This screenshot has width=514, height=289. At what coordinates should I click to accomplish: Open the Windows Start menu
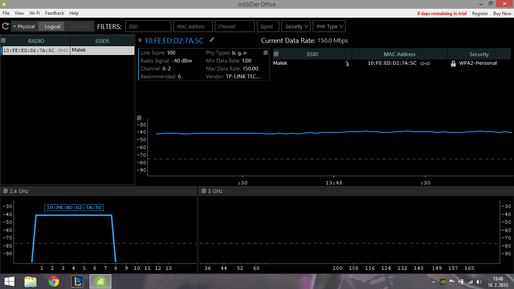point(9,281)
